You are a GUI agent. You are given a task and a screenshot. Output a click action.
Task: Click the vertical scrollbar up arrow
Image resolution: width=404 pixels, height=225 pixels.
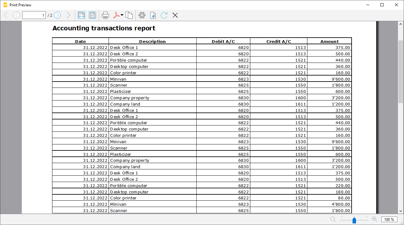click(401, 24)
